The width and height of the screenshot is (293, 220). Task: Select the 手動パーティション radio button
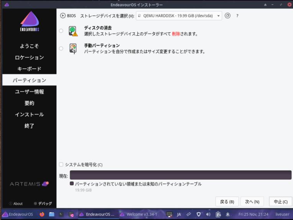pos(61,49)
